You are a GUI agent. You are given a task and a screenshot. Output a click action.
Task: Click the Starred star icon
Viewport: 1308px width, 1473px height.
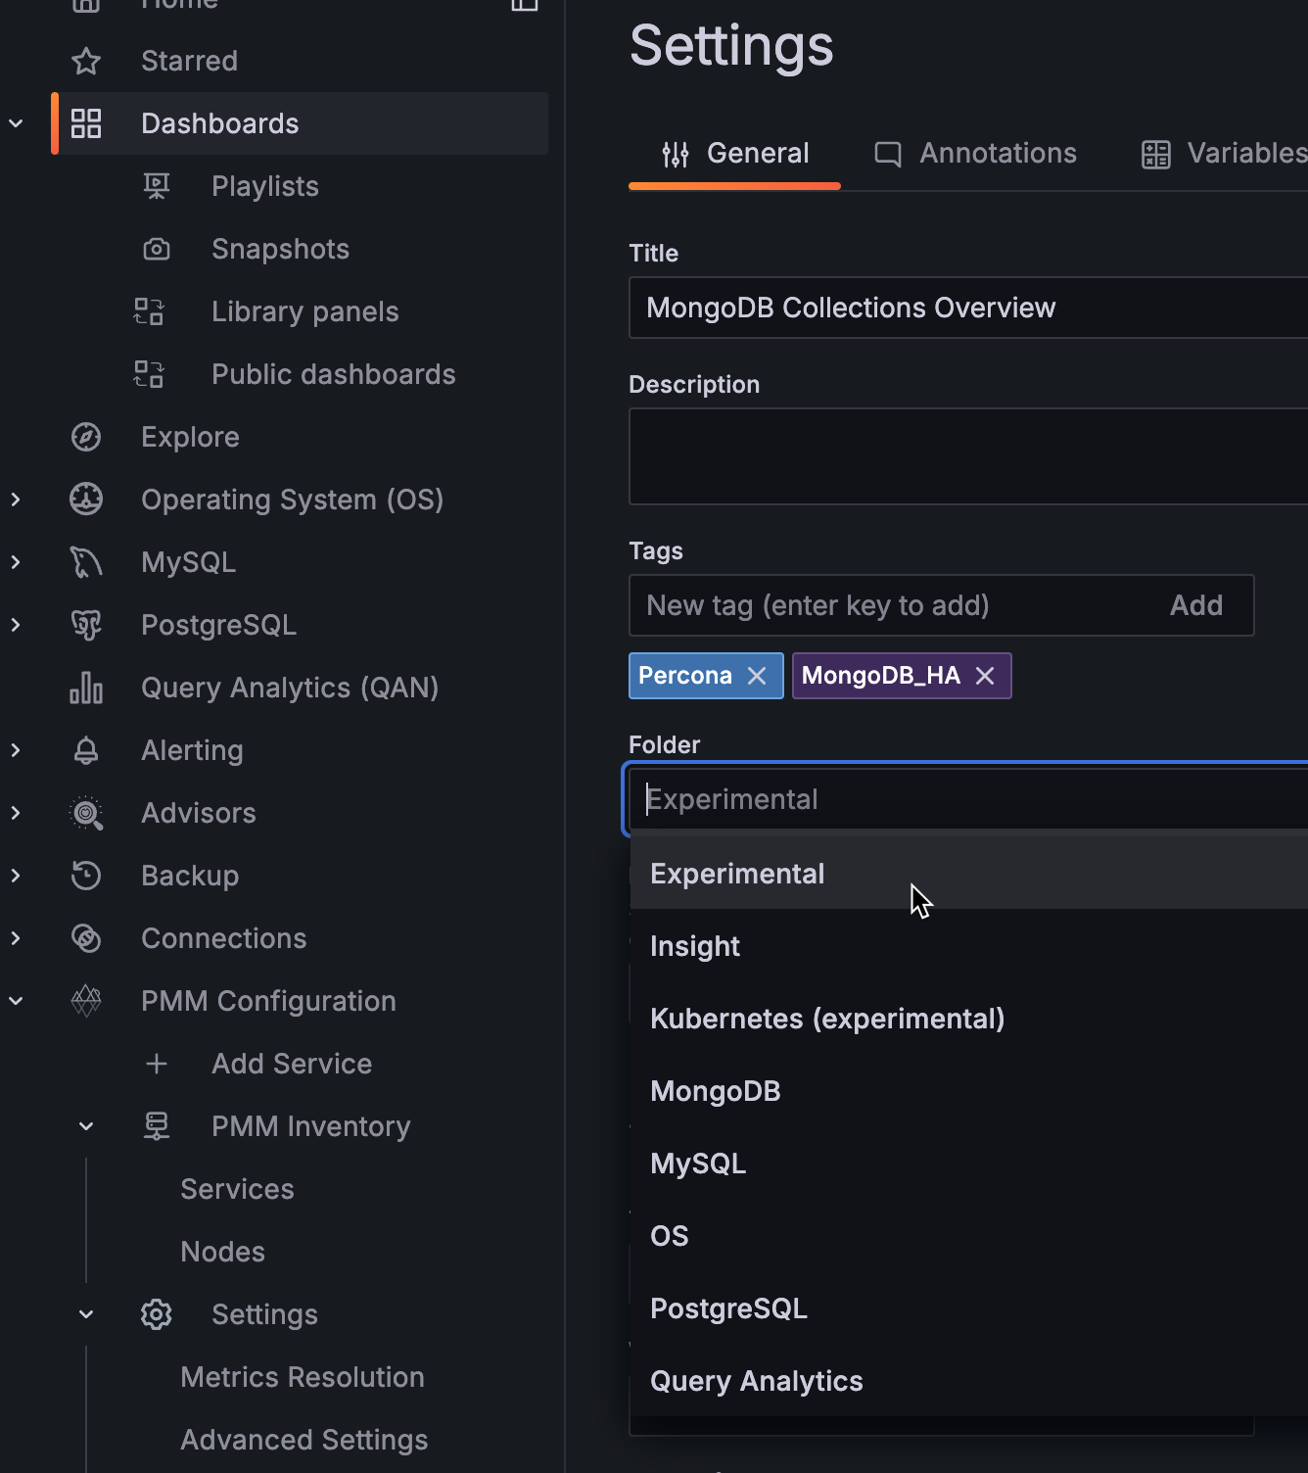tap(86, 61)
